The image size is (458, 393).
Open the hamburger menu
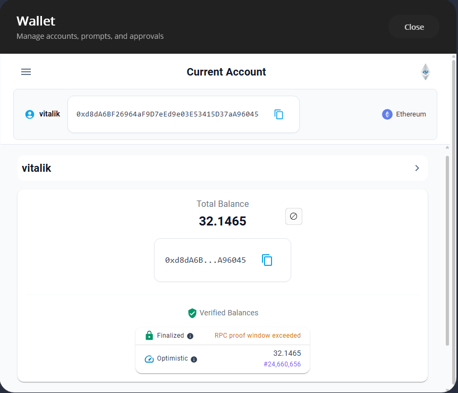click(26, 72)
